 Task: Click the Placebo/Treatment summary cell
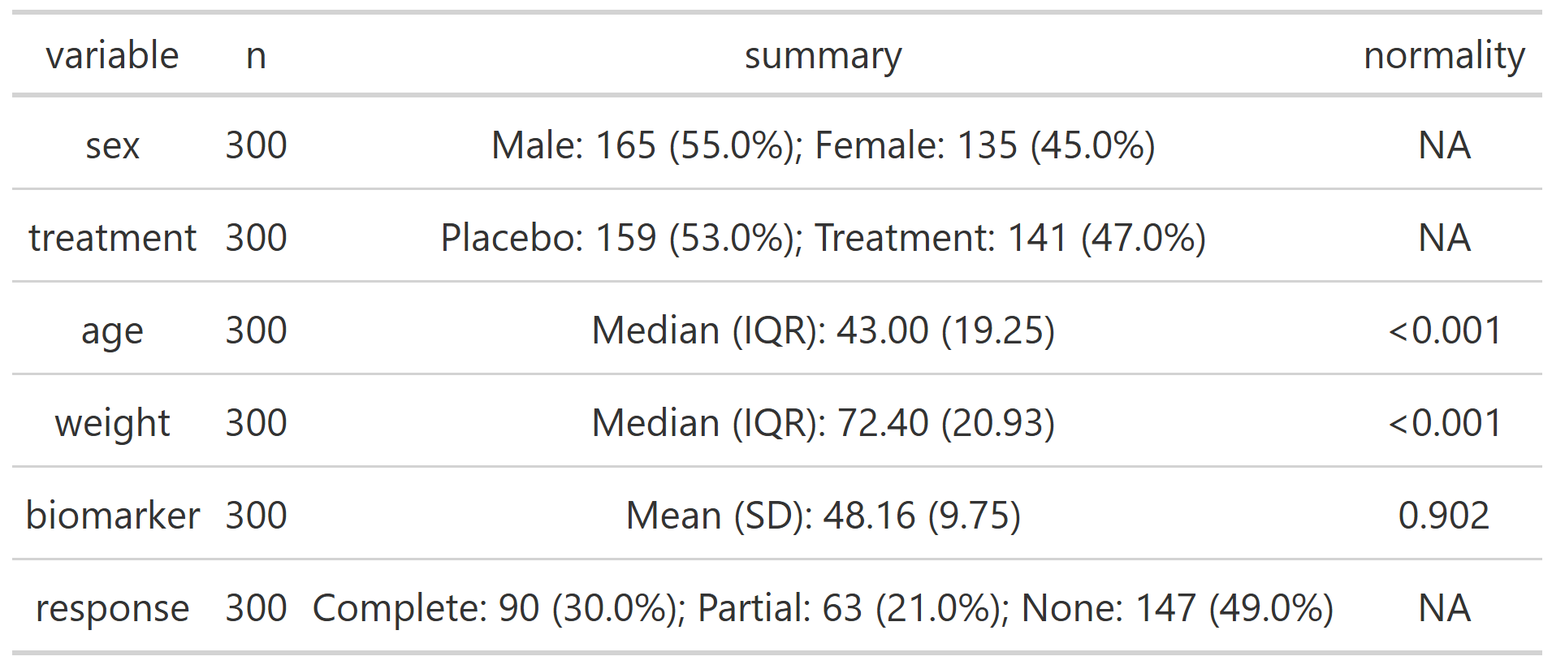pos(823,239)
